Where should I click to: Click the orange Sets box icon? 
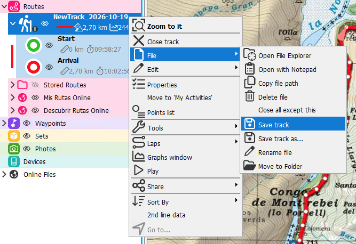pos(14,136)
